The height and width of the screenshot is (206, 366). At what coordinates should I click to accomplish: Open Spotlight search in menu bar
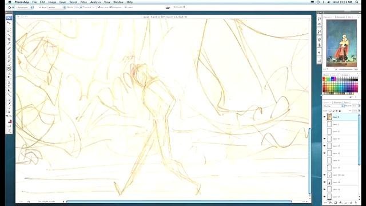[357, 2]
